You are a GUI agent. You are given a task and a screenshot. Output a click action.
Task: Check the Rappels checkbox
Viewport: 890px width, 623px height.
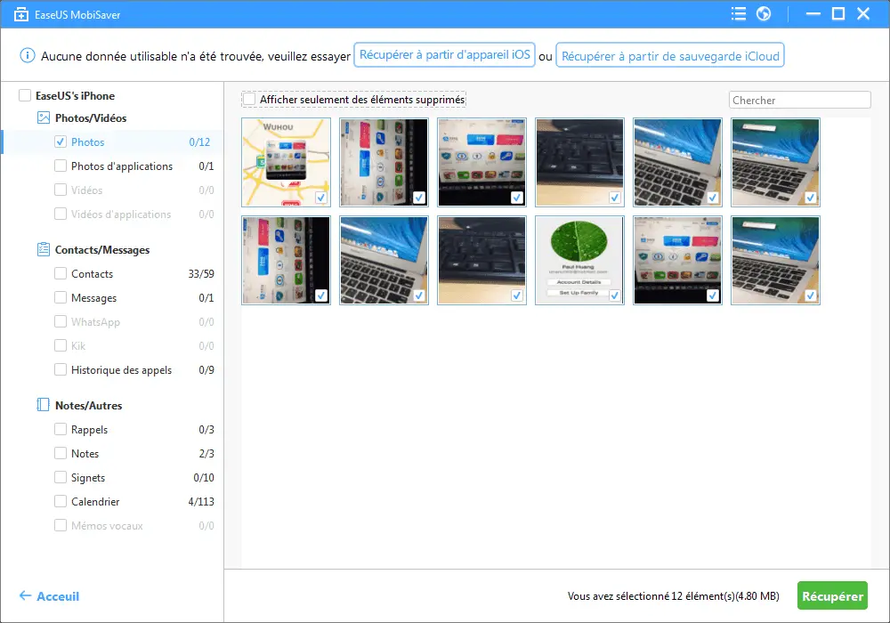click(61, 429)
